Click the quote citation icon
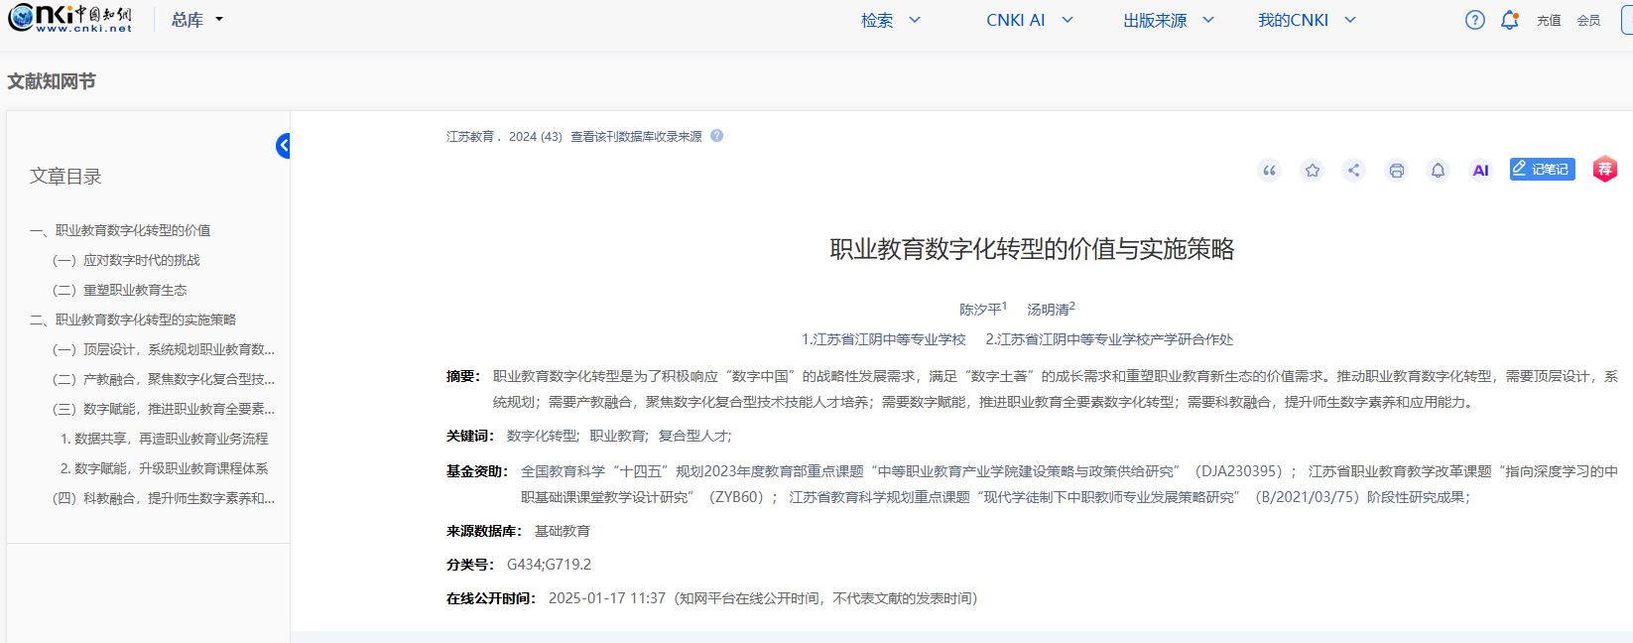This screenshot has height=643, width=1633. pos(1269,171)
